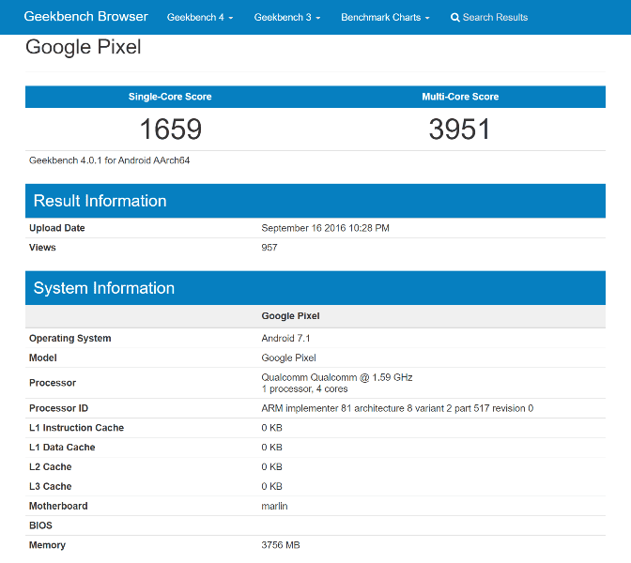Go to Geekbench Browser home link
This screenshot has height=563, width=631.
pyautogui.click(x=85, y=17)
